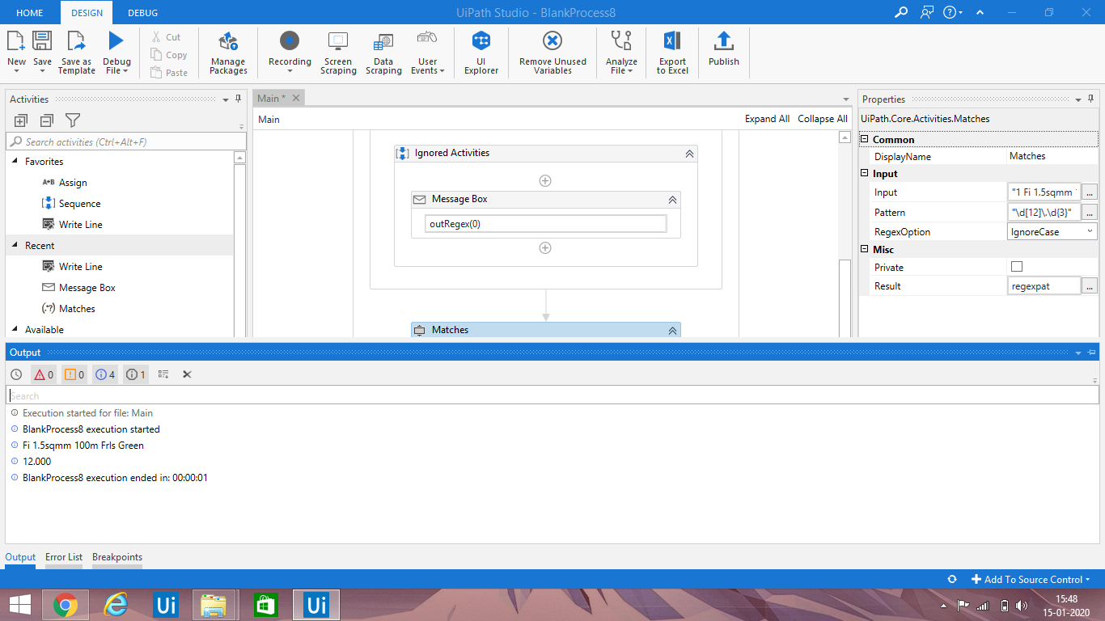Open Chrome from the taskbar

66,605
